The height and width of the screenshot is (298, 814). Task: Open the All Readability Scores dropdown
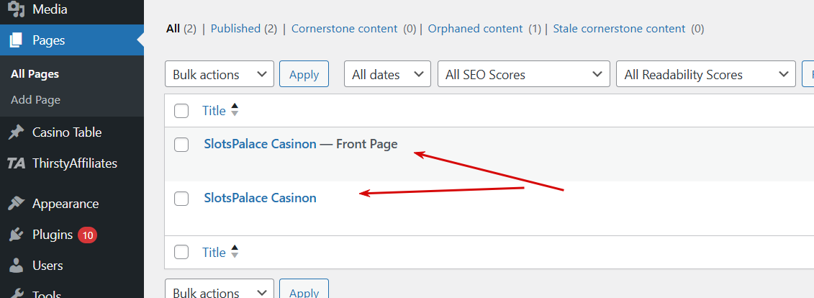coord(705,75)
